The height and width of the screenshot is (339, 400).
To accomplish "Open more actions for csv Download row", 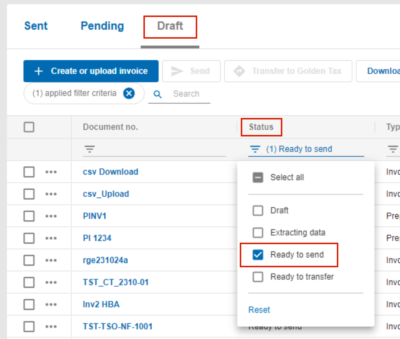I will coord(51,172).
